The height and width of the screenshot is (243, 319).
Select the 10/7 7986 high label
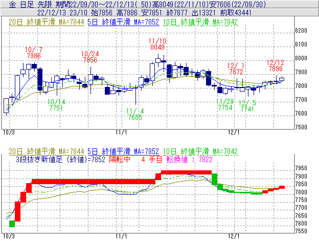coord(34,53)
